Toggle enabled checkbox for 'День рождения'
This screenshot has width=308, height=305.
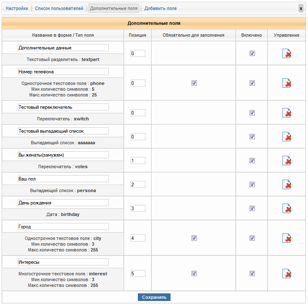point(252,209)
